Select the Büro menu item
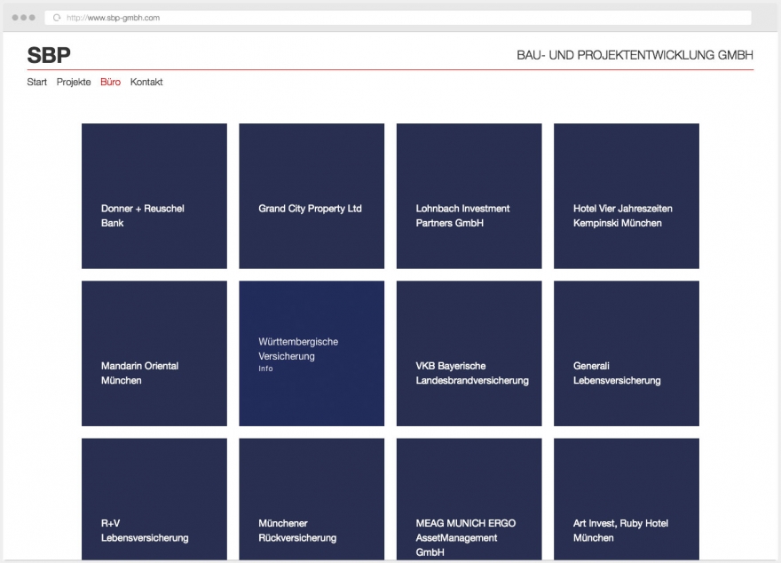This screenshot has height=563, width=781. (x=111, y=83)
